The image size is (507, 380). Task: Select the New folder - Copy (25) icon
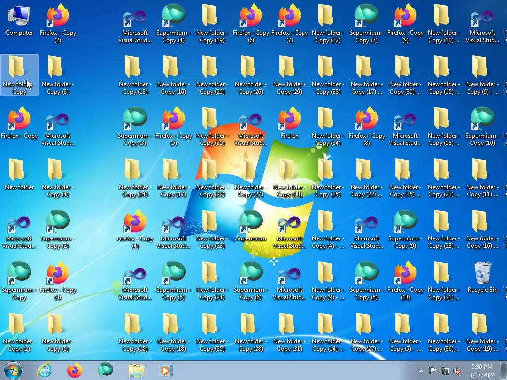[212, 332]
